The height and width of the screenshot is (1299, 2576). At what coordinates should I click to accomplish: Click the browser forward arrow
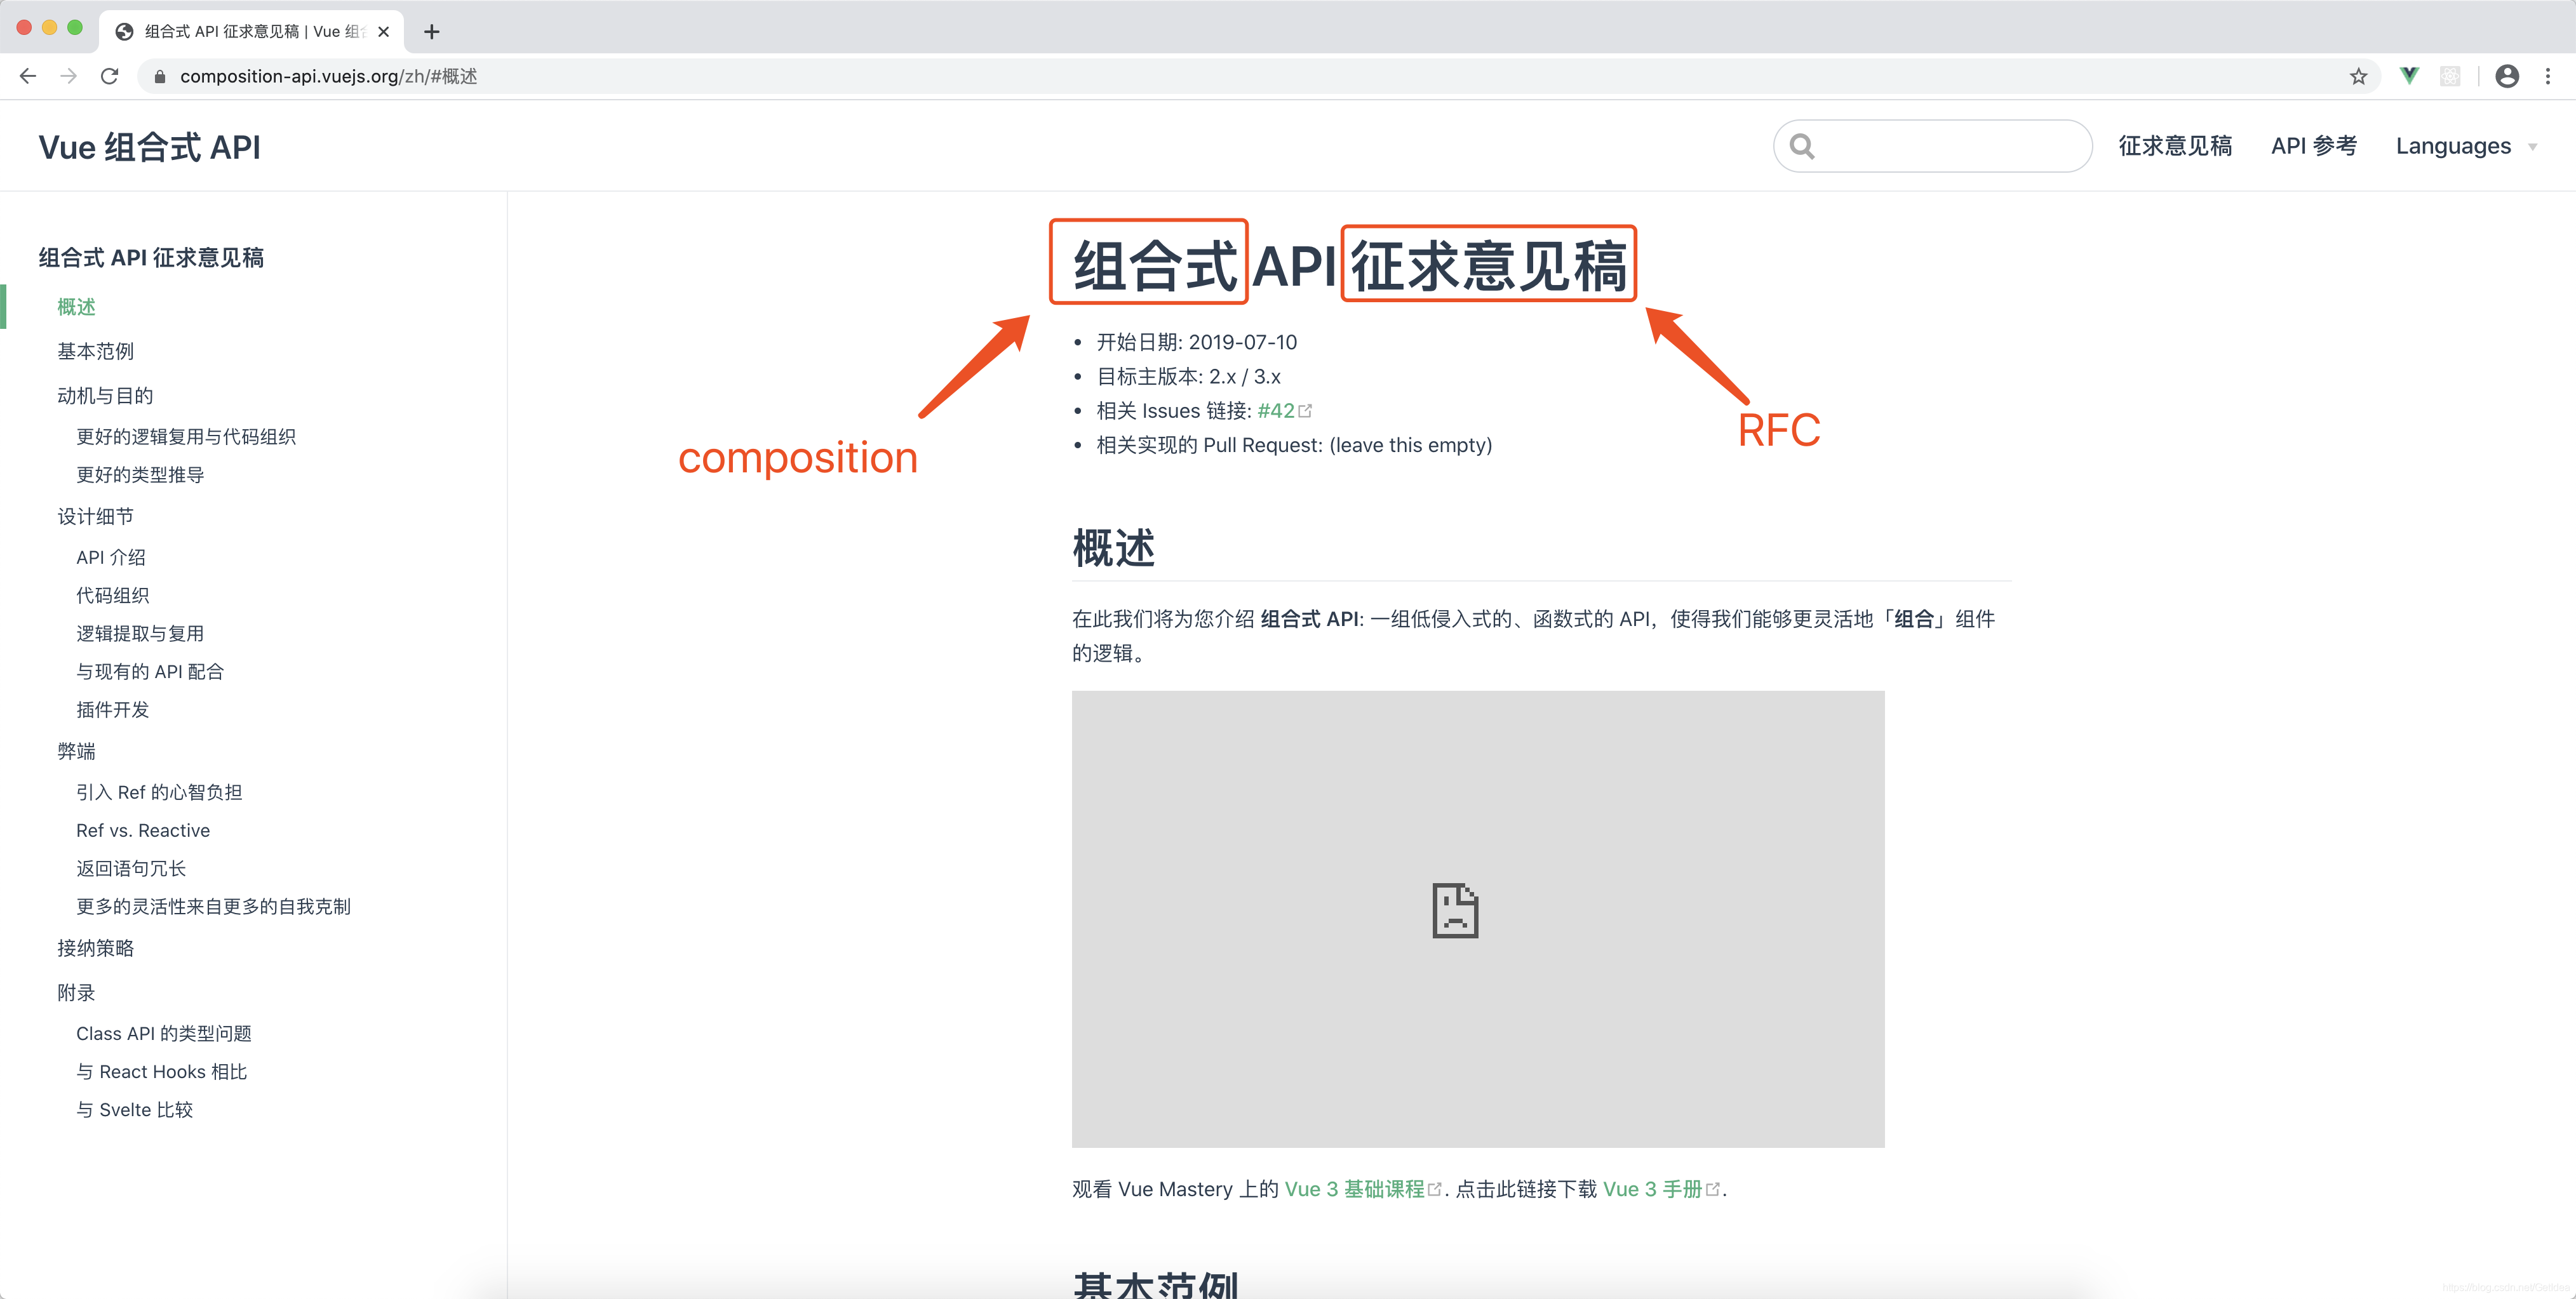tap(68, 76)
